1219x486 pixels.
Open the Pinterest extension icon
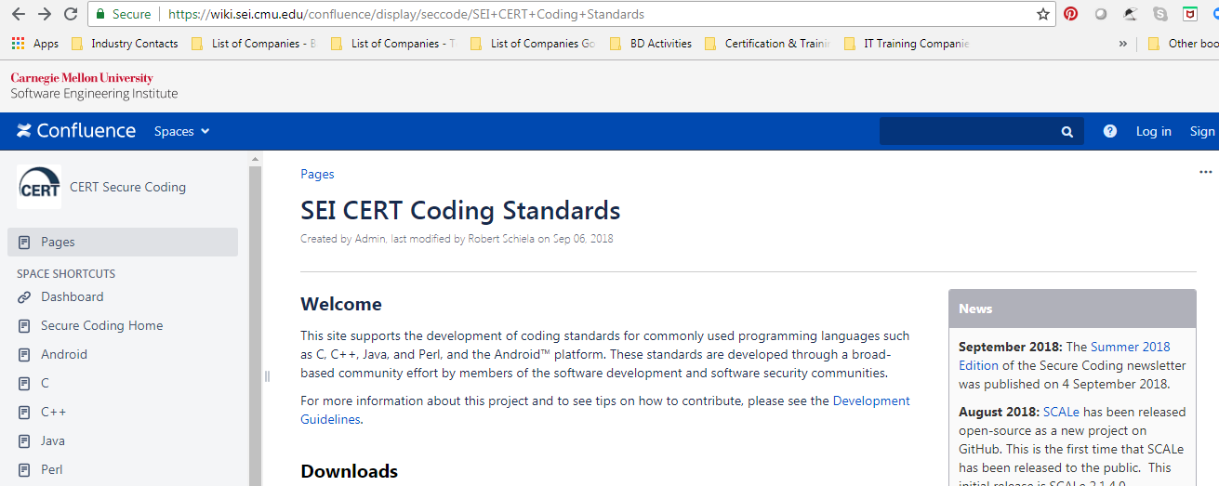[x=1071, y=14]
